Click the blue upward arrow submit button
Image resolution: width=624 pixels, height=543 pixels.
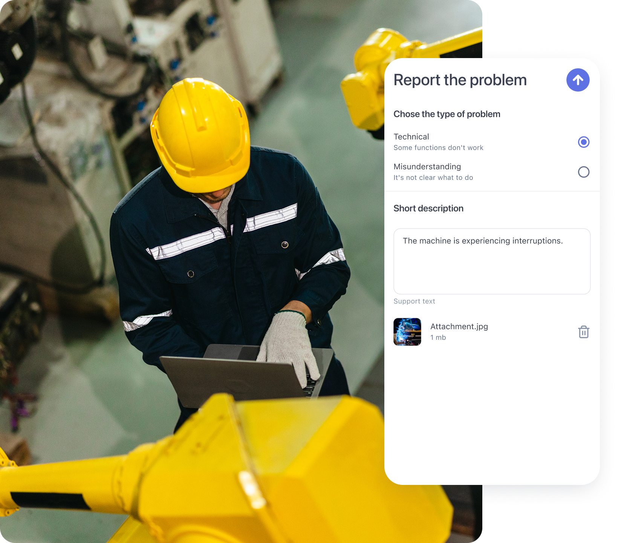pyautogui.click(x=578, y=80)
